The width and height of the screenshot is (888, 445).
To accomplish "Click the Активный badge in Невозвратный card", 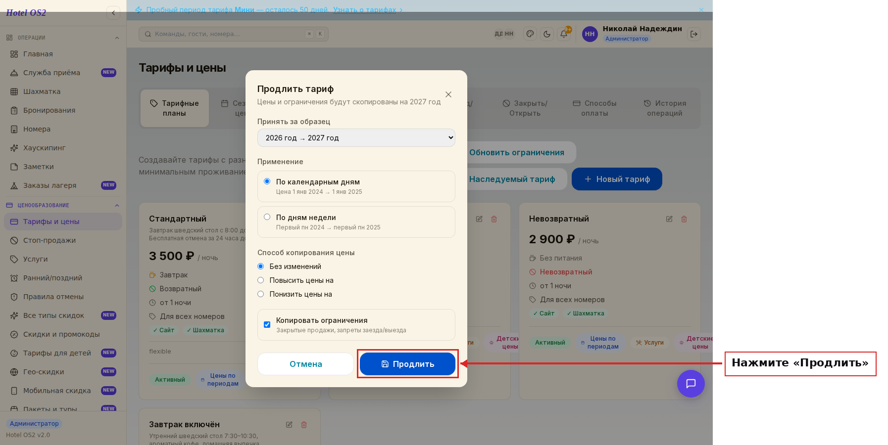I will (550, 343).
